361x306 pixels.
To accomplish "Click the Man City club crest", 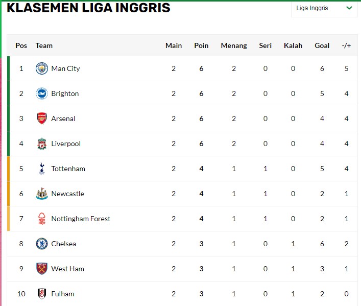I will (x=42, y=68).
